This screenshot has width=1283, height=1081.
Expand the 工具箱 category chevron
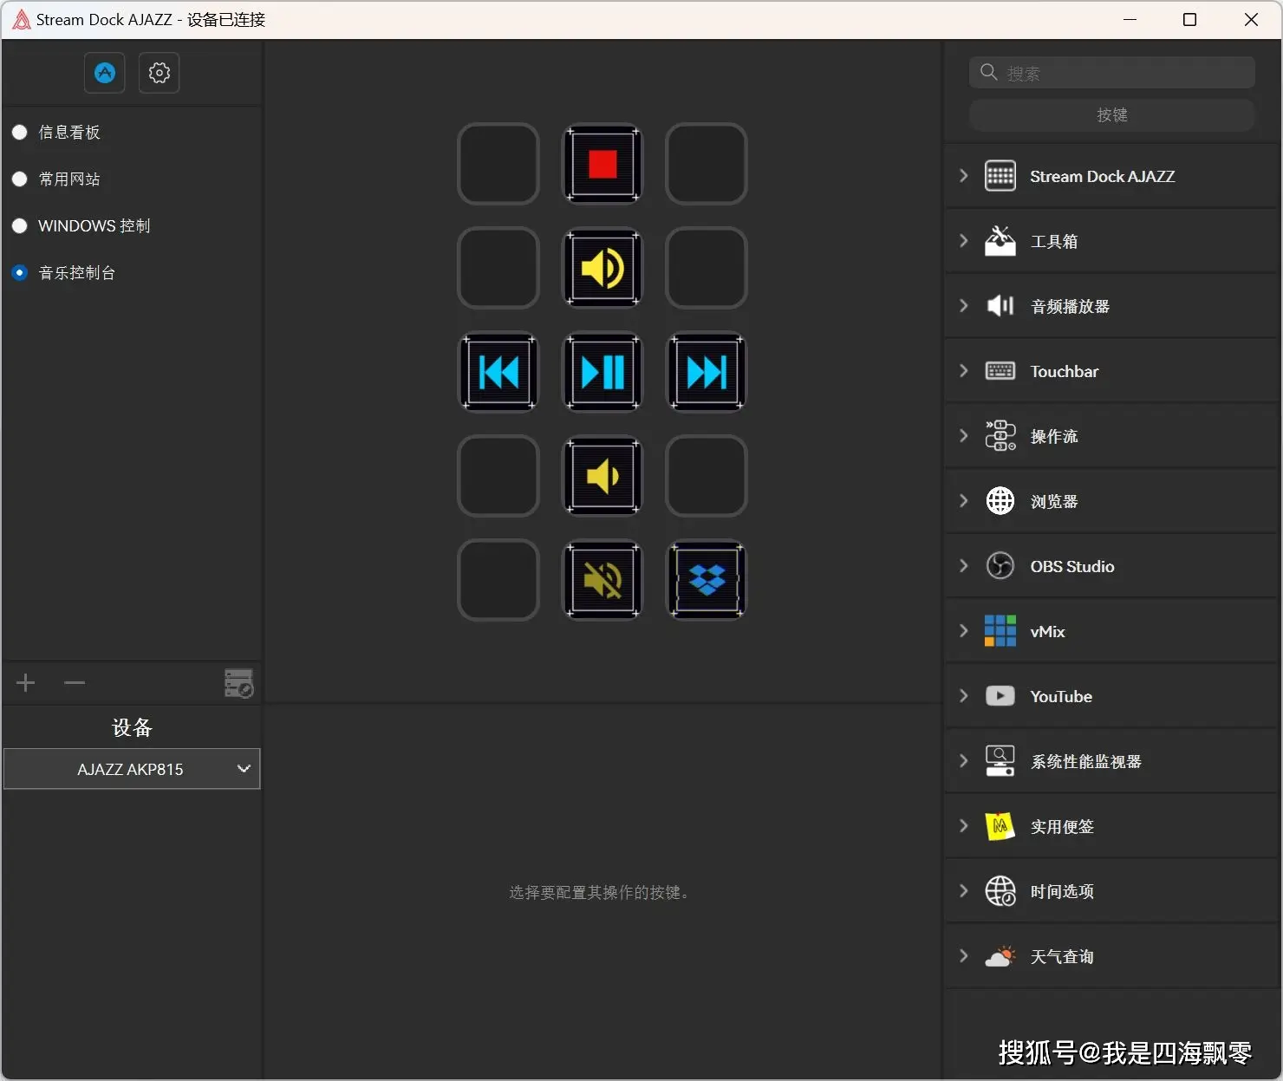pyautogui.click(x=963, y=241)
